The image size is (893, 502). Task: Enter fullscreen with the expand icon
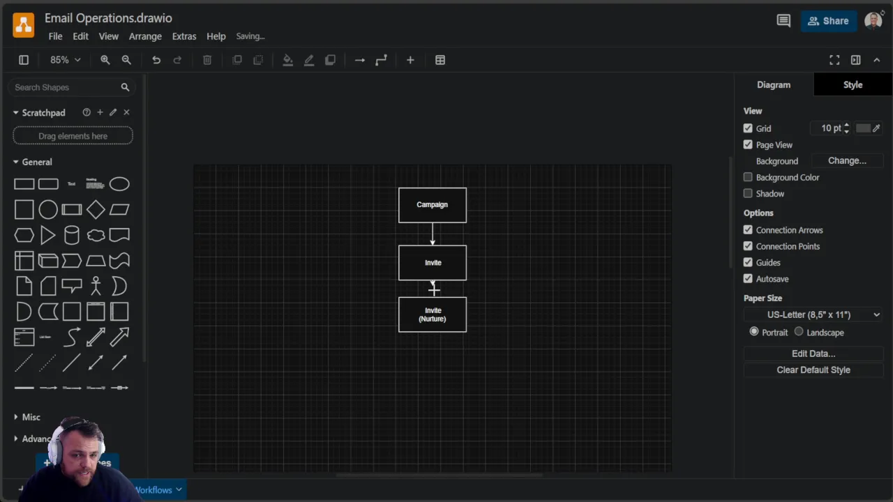click(834, 60)
